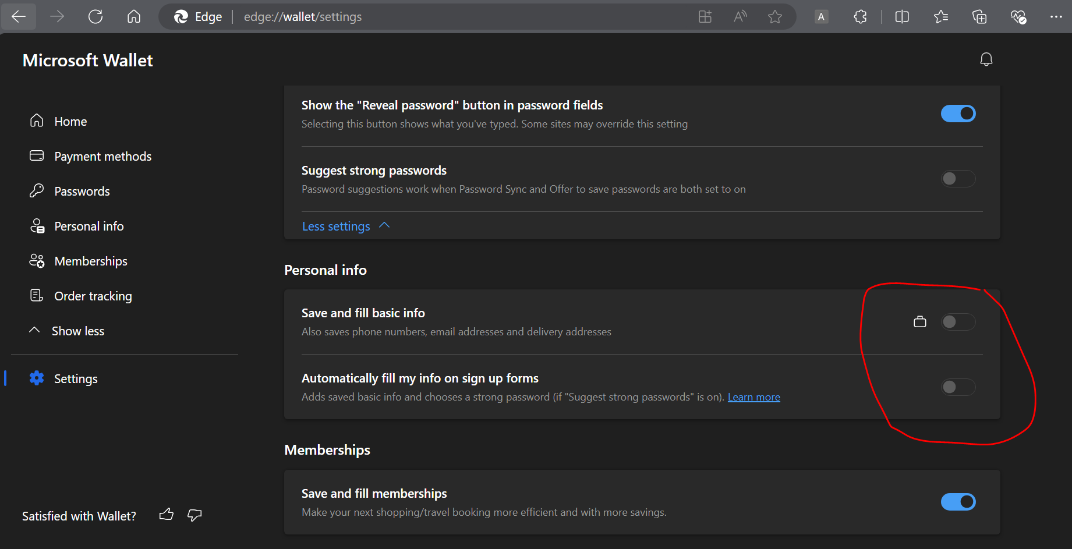Click the Microsoft Wallet title
The width and height of the screenshot is (1072, 549).
pos(87,61)
